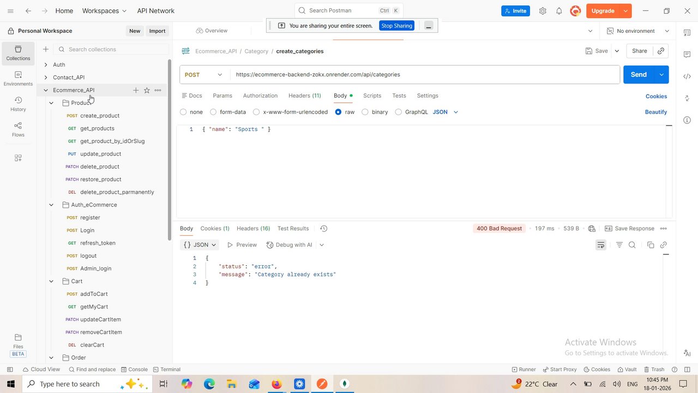Open Ecommerce_API more options ellipsis

pos(158,90)
